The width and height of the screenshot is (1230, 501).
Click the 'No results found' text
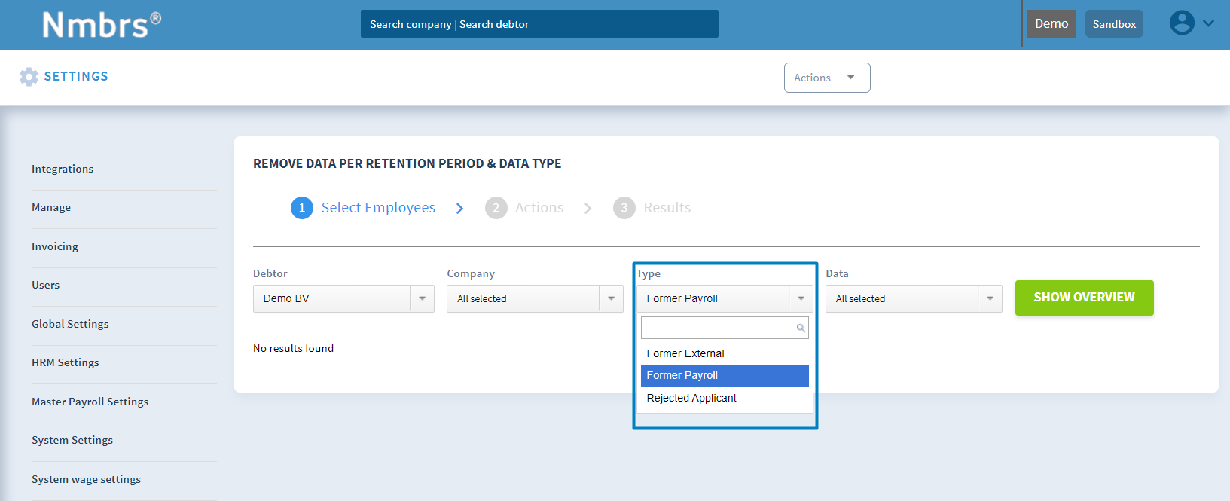coord(293,348)
